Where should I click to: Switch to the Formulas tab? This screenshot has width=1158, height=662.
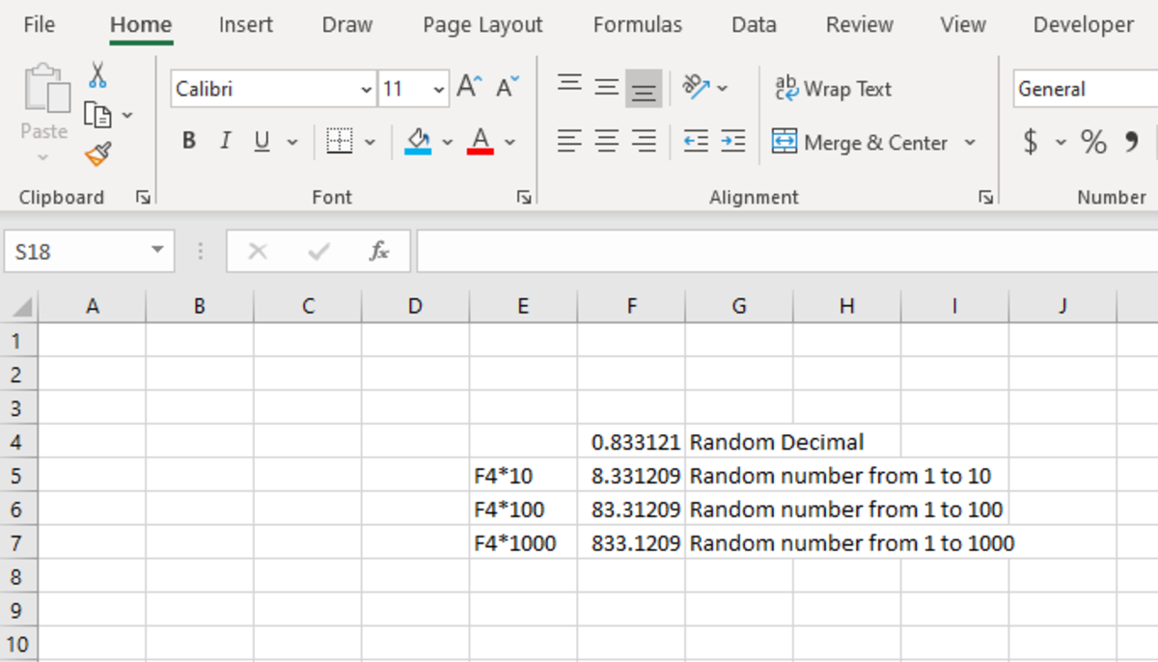pos(637,25)
